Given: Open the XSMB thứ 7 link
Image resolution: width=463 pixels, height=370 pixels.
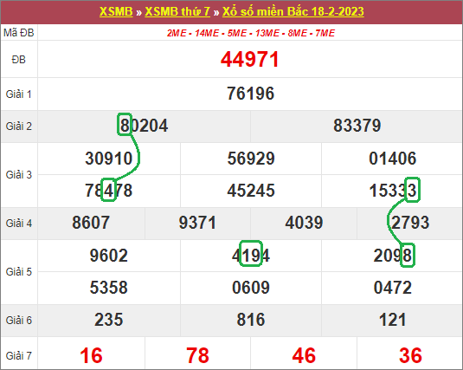Looking at the screenshot, I should [177, 11].
